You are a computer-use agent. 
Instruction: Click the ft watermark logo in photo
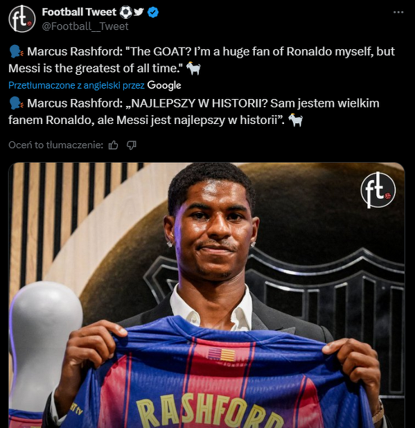pos(378,190)
